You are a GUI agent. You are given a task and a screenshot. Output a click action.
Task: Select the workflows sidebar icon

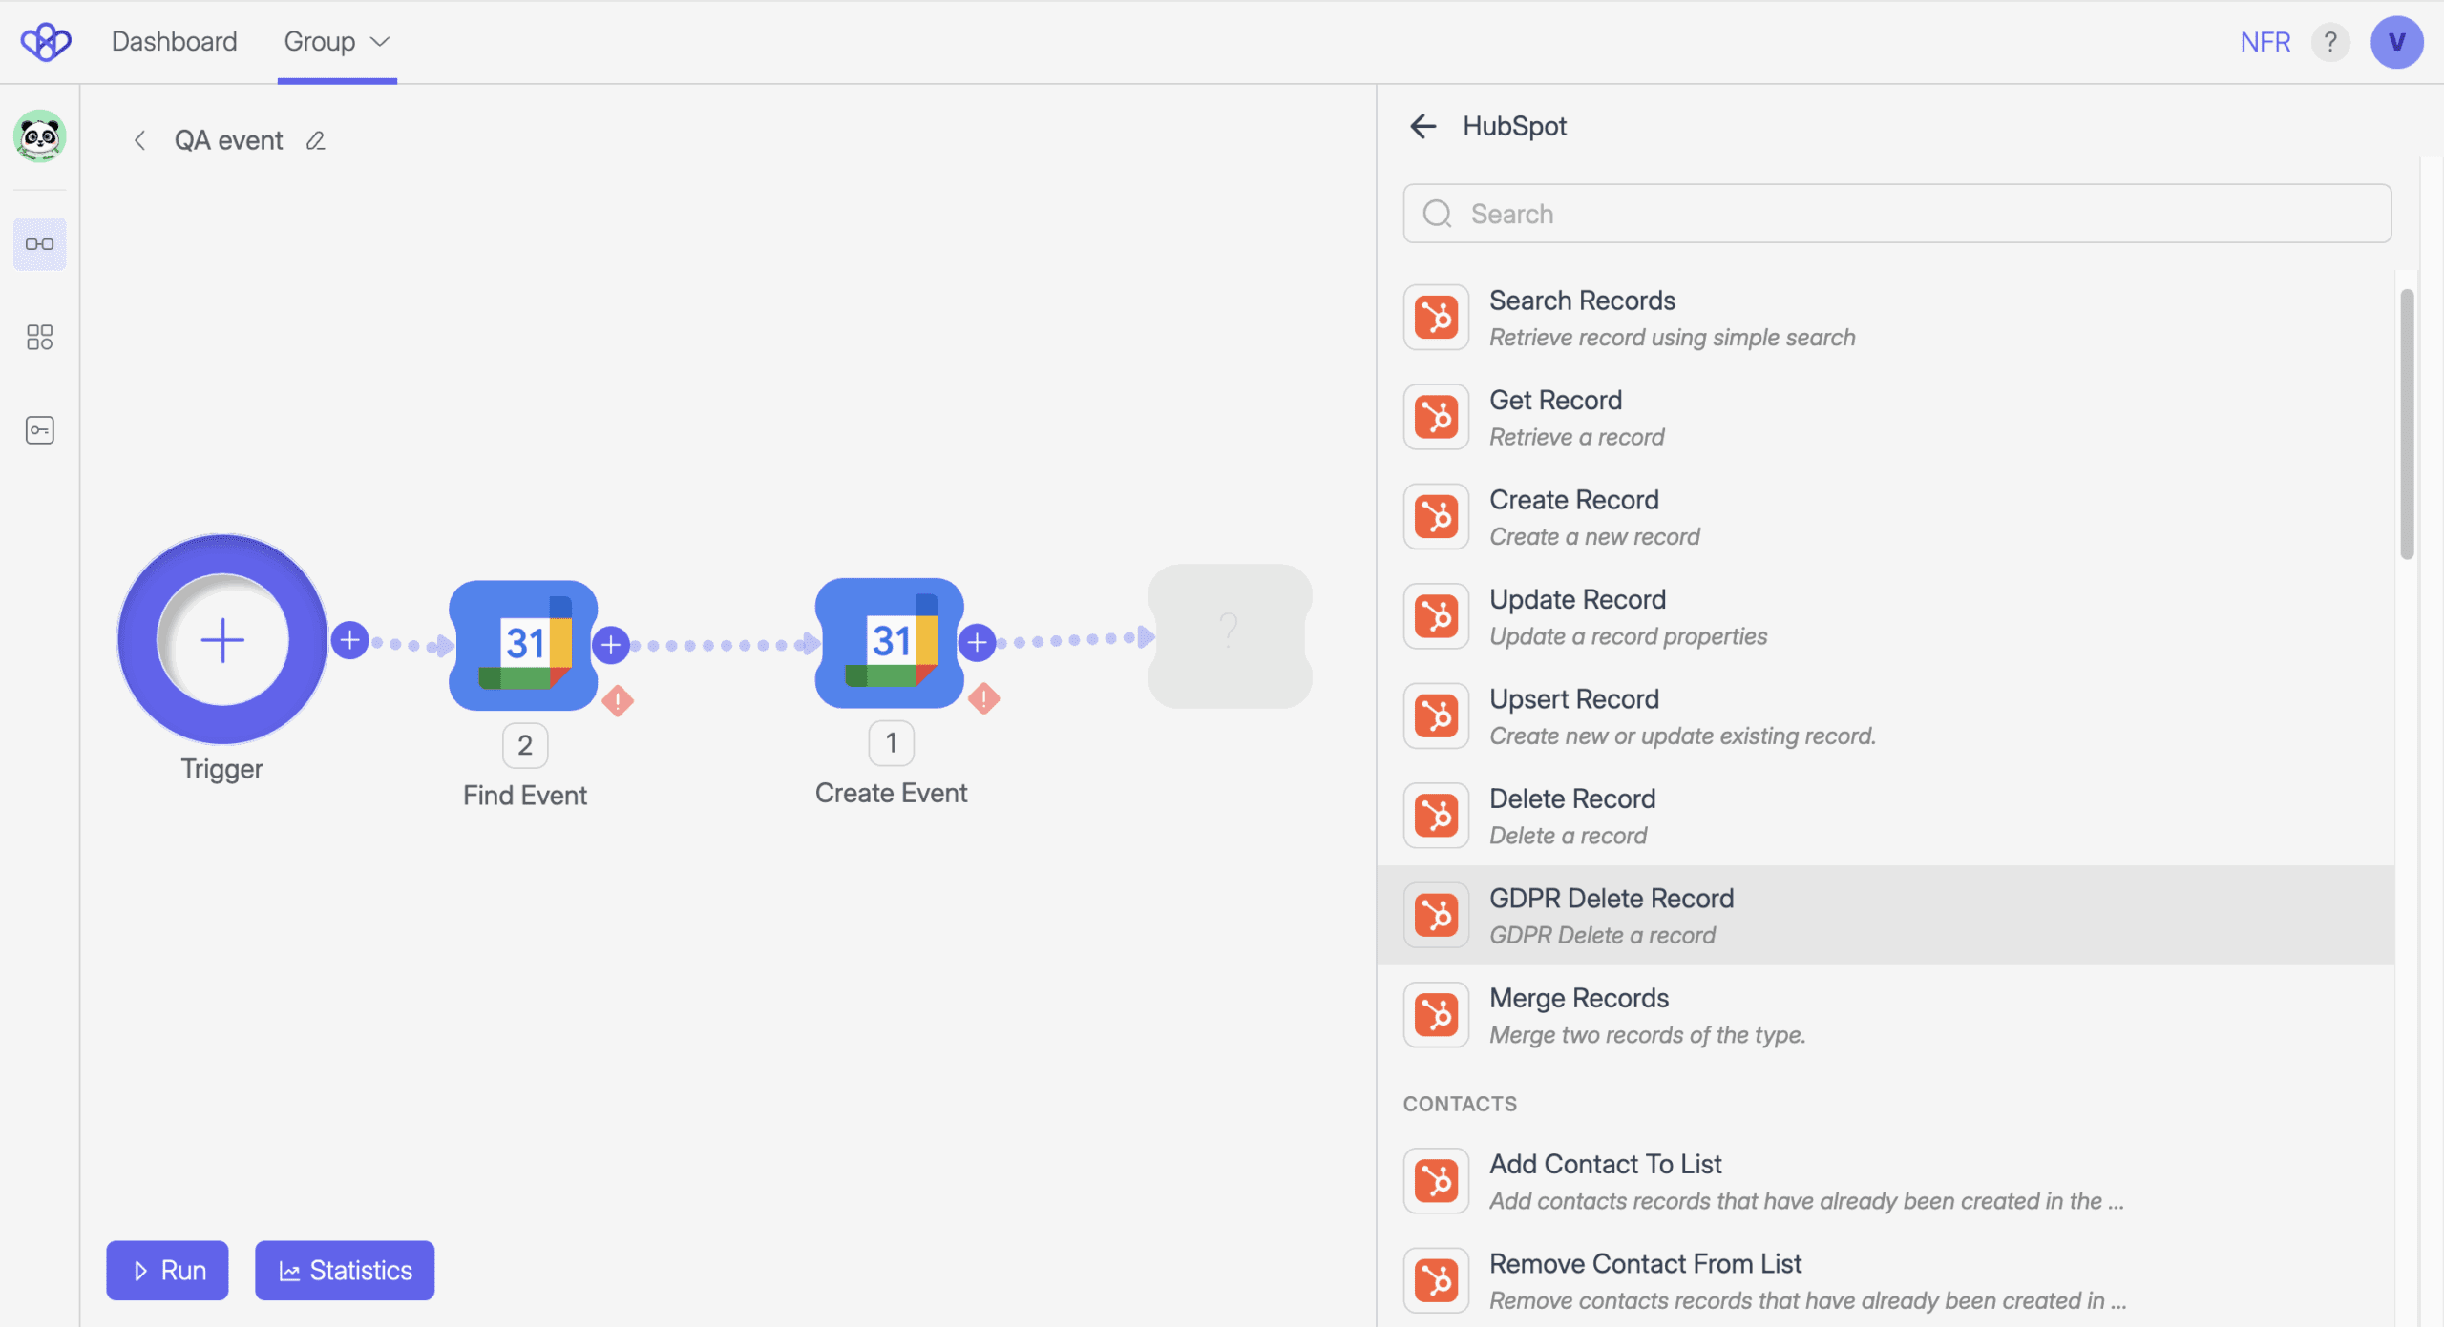pyautogui.click(x=40, y=244)
